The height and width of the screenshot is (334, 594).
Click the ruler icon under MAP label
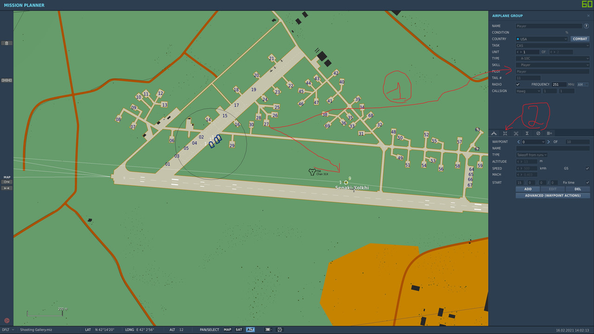6,182
